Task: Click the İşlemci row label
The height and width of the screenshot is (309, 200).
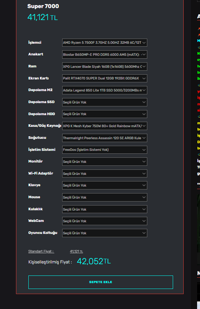Action: coord(35,42)
